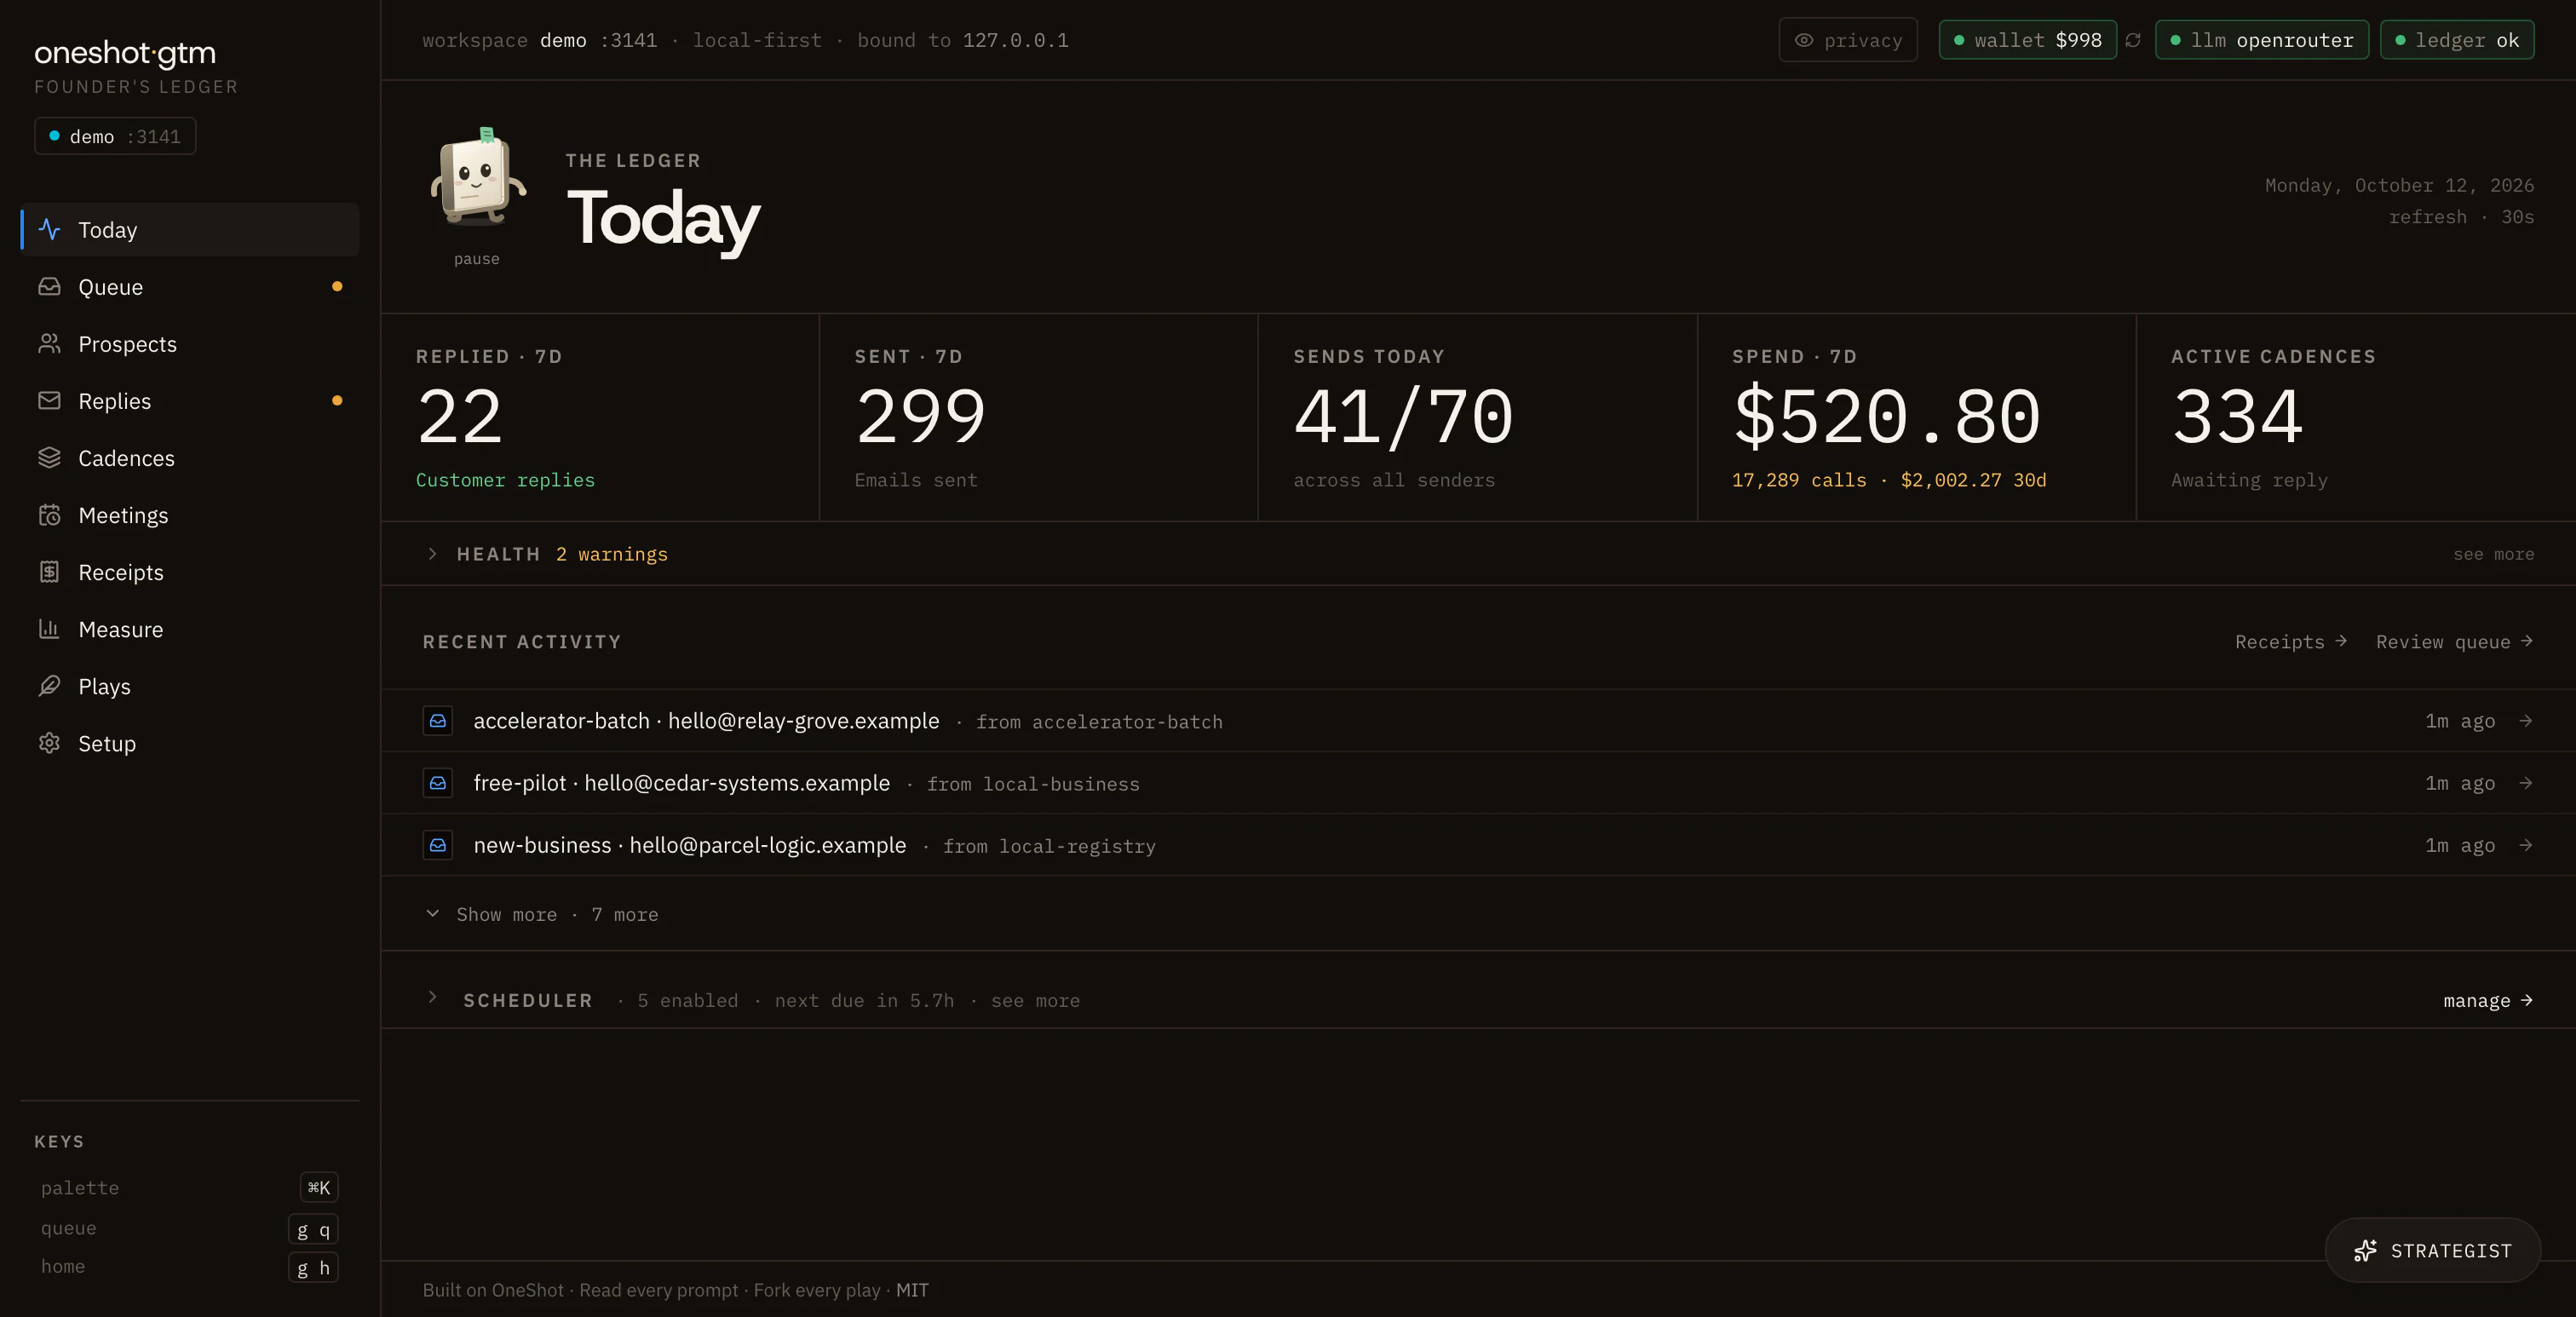This screenshot has width=2576, height=1317.
Task: Click the Replies envelope icon
Action: pyautogui.click(x=49, y=400)
